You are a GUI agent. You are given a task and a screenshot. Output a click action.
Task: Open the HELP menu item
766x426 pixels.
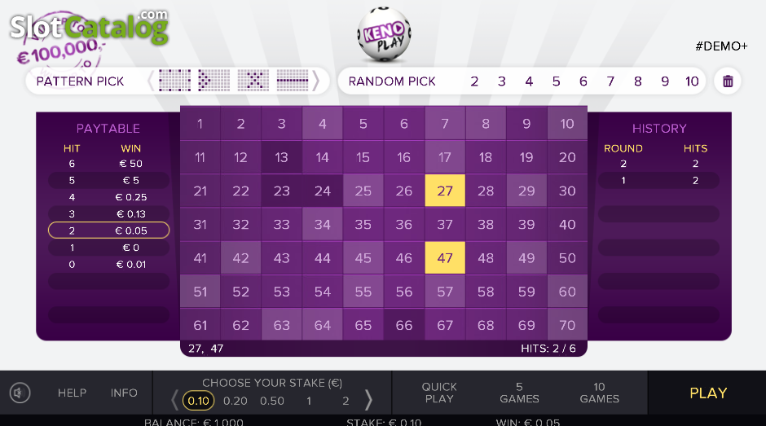point(72,393)
